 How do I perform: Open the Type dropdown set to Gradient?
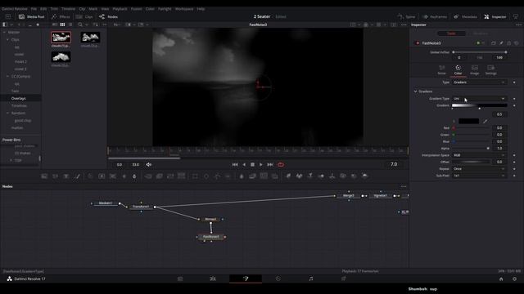point(479,82)
